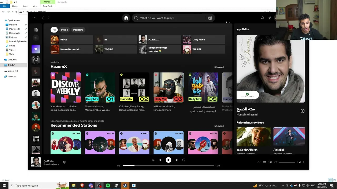Open Brave browser from the taskbar
The width and height of the screenshot is (337, 189).
pos(82,186)
